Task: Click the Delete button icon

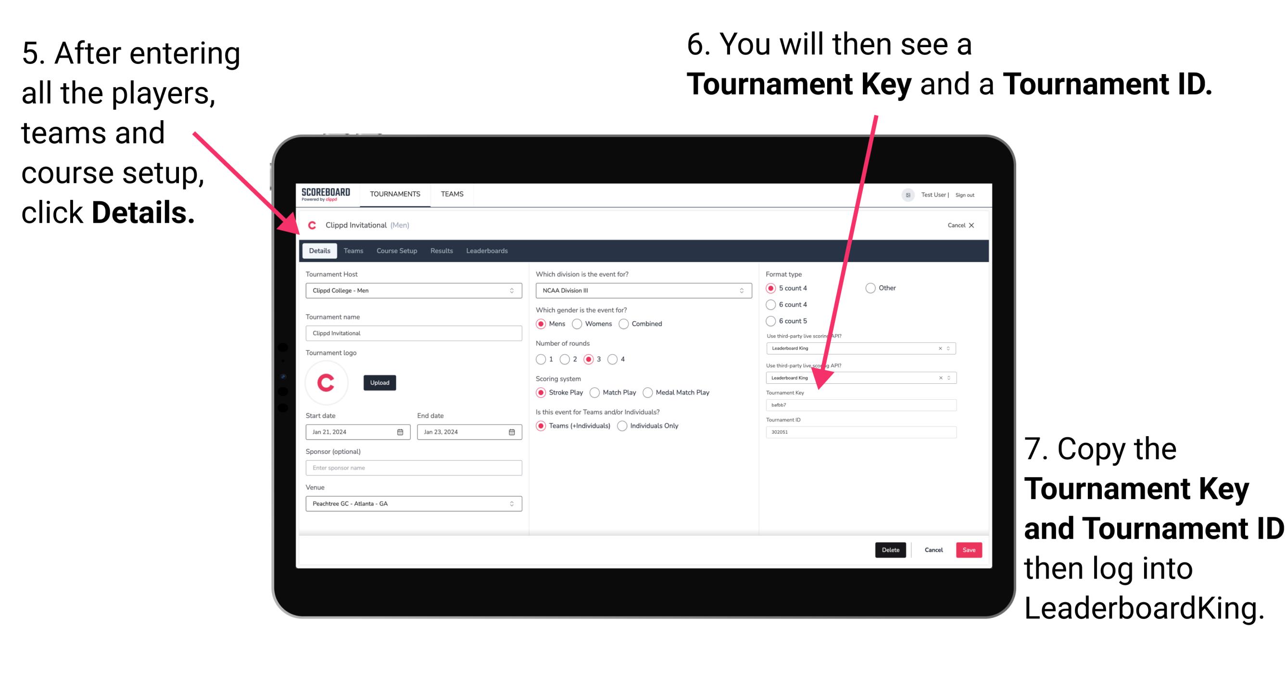Action: point(890,550)
